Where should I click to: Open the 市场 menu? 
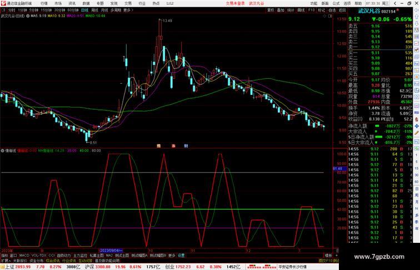tap(58, 3)
